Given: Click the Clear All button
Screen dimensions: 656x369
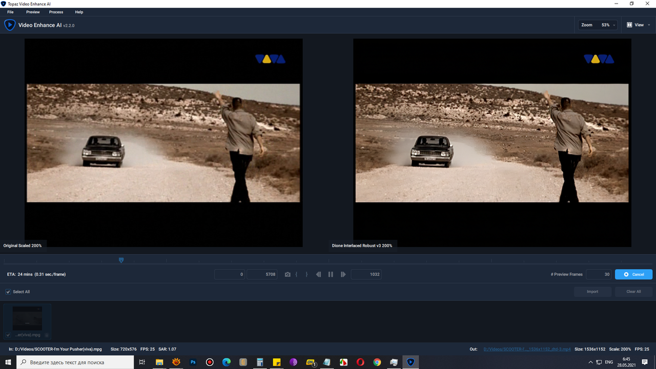Looking at the screenshot, I should click(x=633, y=292).
